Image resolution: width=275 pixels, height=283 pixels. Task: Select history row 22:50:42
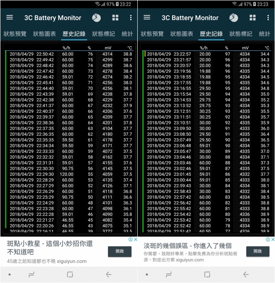click(x=70, y=54)
